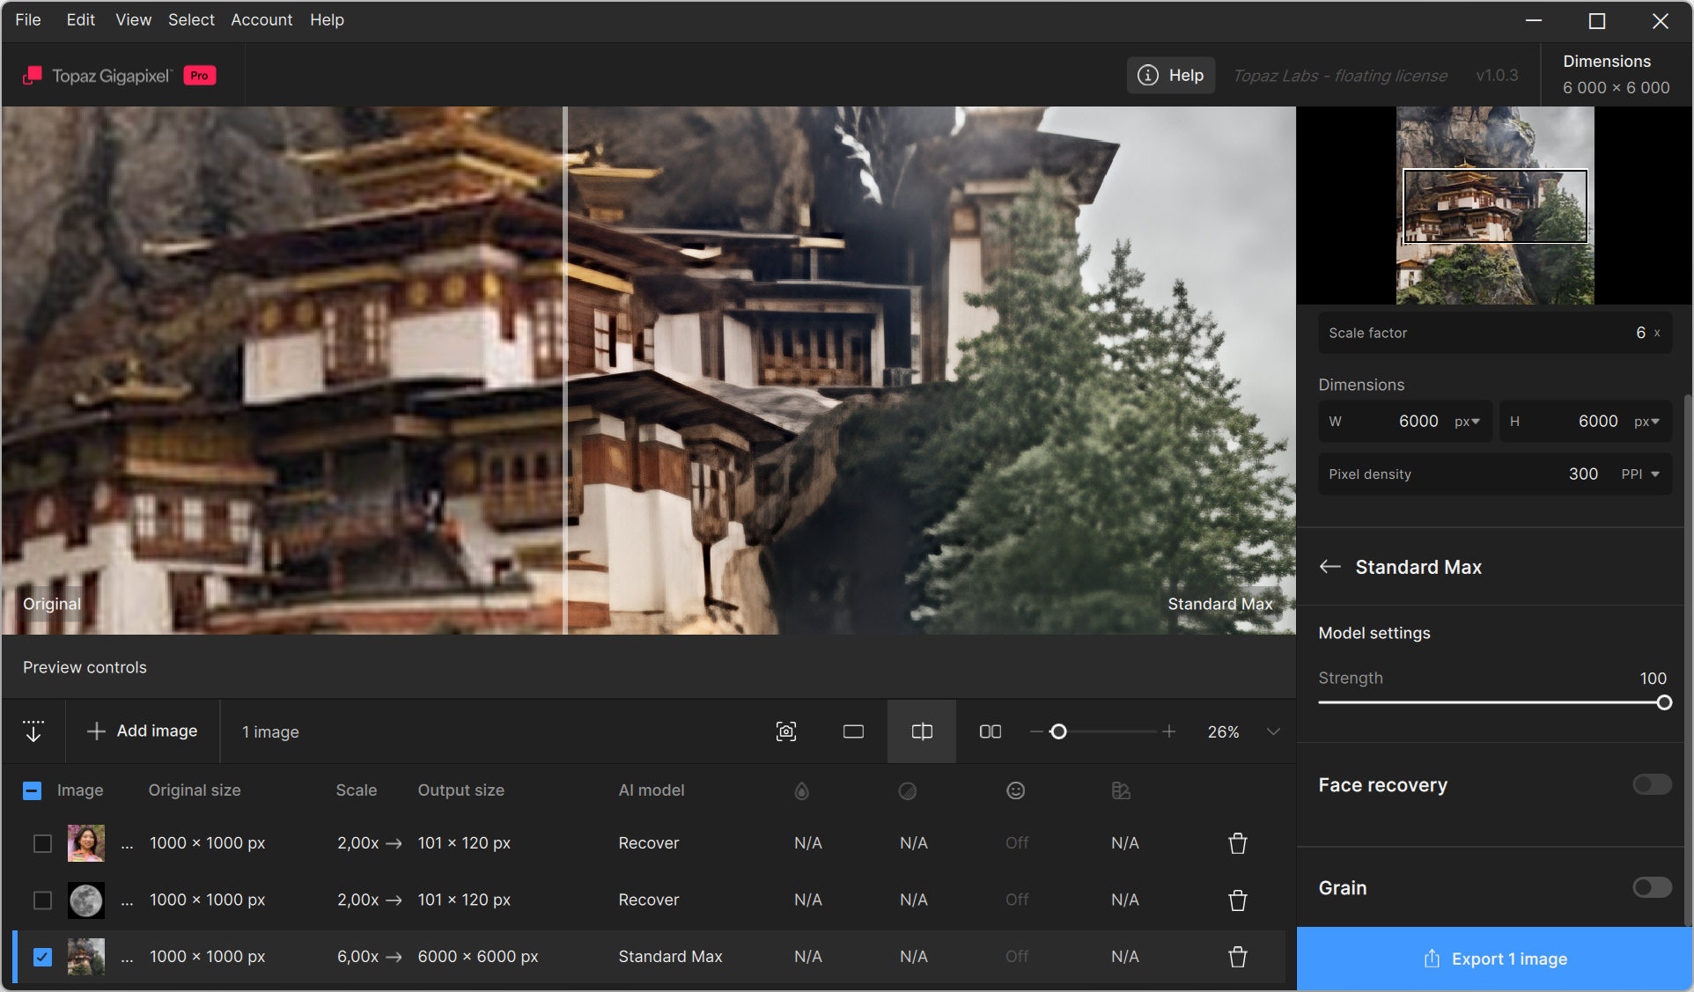Screen dimensions: 1694x992
Task: Expand the zoom percentage dropdown
Action: pos(1272,731)
